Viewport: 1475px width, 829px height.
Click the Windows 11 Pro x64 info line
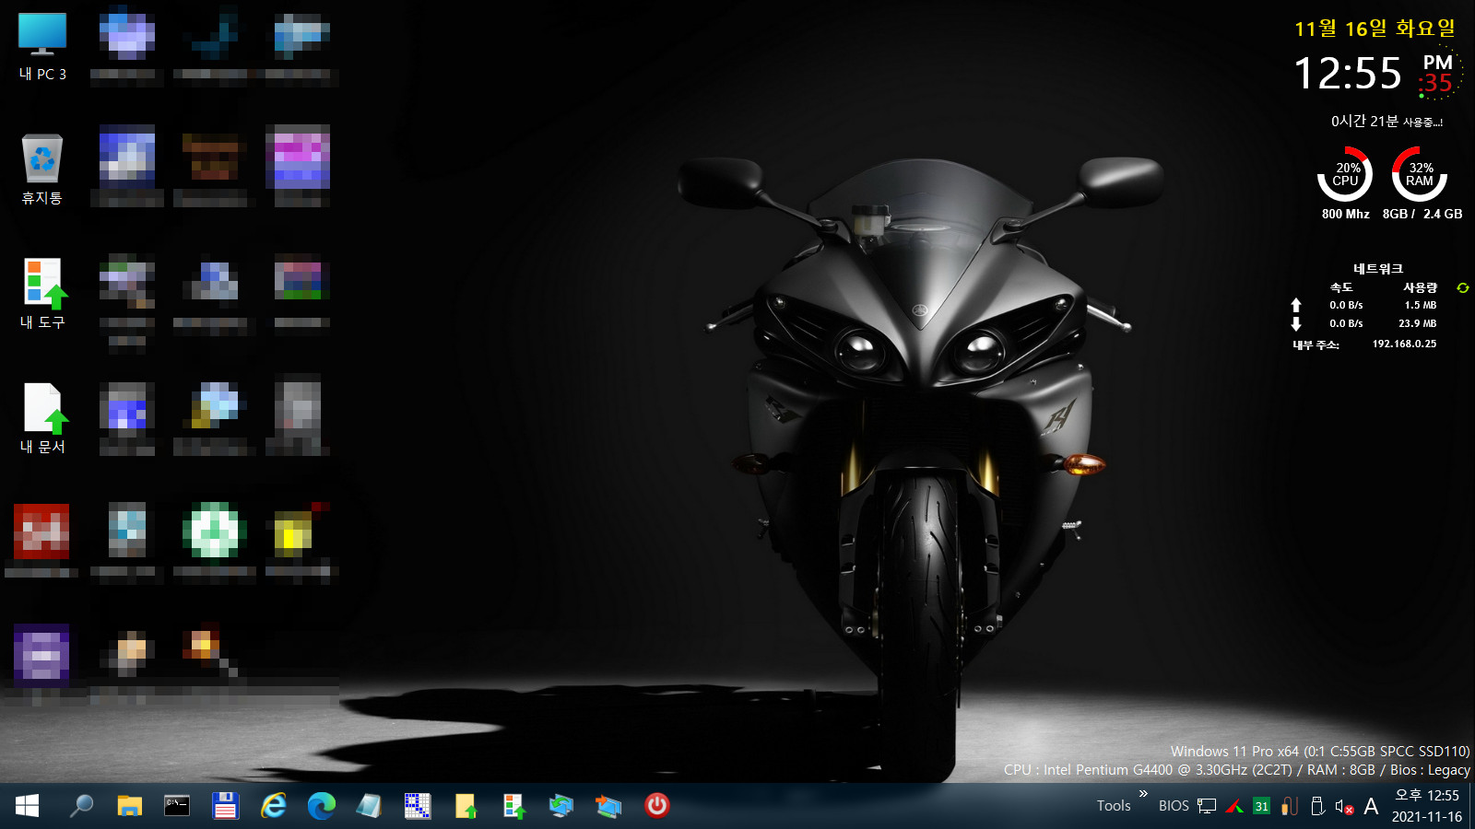click(1320, 752)
